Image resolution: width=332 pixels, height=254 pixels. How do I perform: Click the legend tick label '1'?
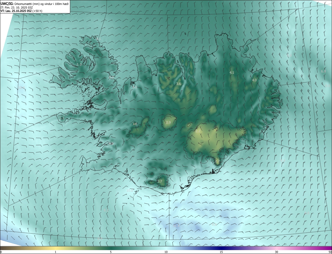pos(56,252)
